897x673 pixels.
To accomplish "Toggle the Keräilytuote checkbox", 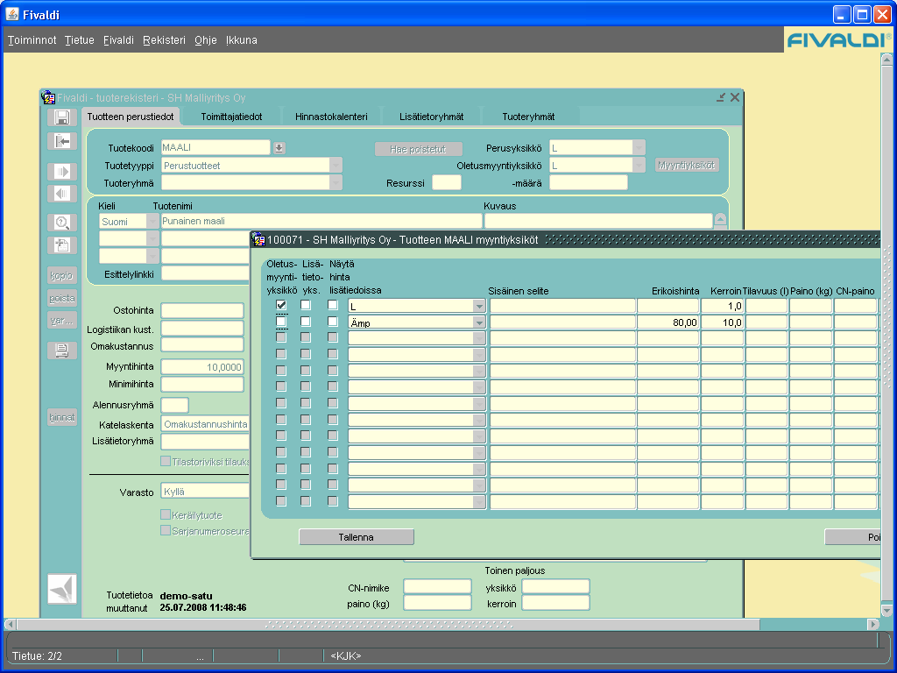I will (166, 514).
